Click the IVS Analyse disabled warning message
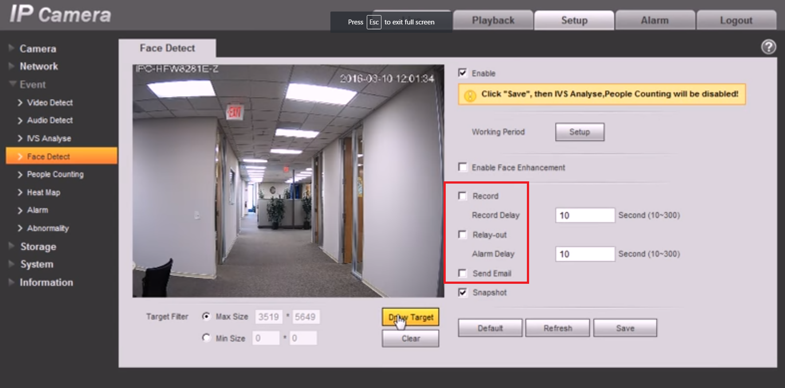Image resolution: width=785 pixels, height=388 pixels. pyautogui.click(x=602, y=94)
